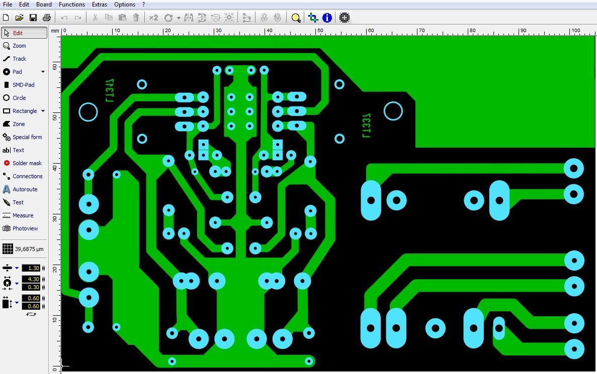Select the Edit tool in sidebar
The width and height of the screenshot is (597, 374).
pos(24,33)
